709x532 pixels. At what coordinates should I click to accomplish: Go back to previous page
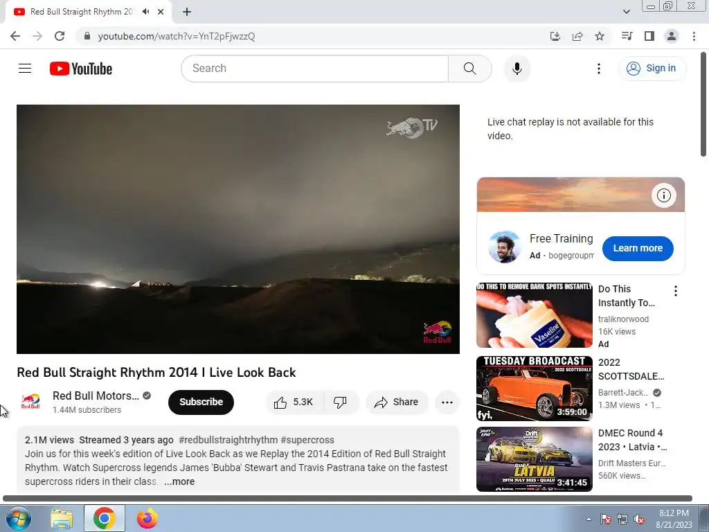pyautogui.click(x=15, y=36)
